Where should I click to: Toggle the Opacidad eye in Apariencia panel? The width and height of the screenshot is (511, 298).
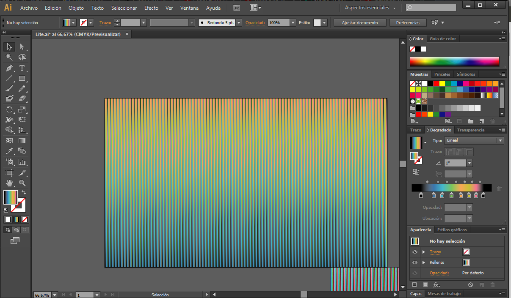[x=415, y=273]
